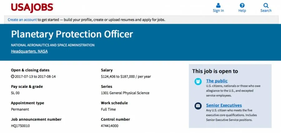Click the job announcement number HQ17S0010
This screenshot has width=281, height=133.
(20, 126)
